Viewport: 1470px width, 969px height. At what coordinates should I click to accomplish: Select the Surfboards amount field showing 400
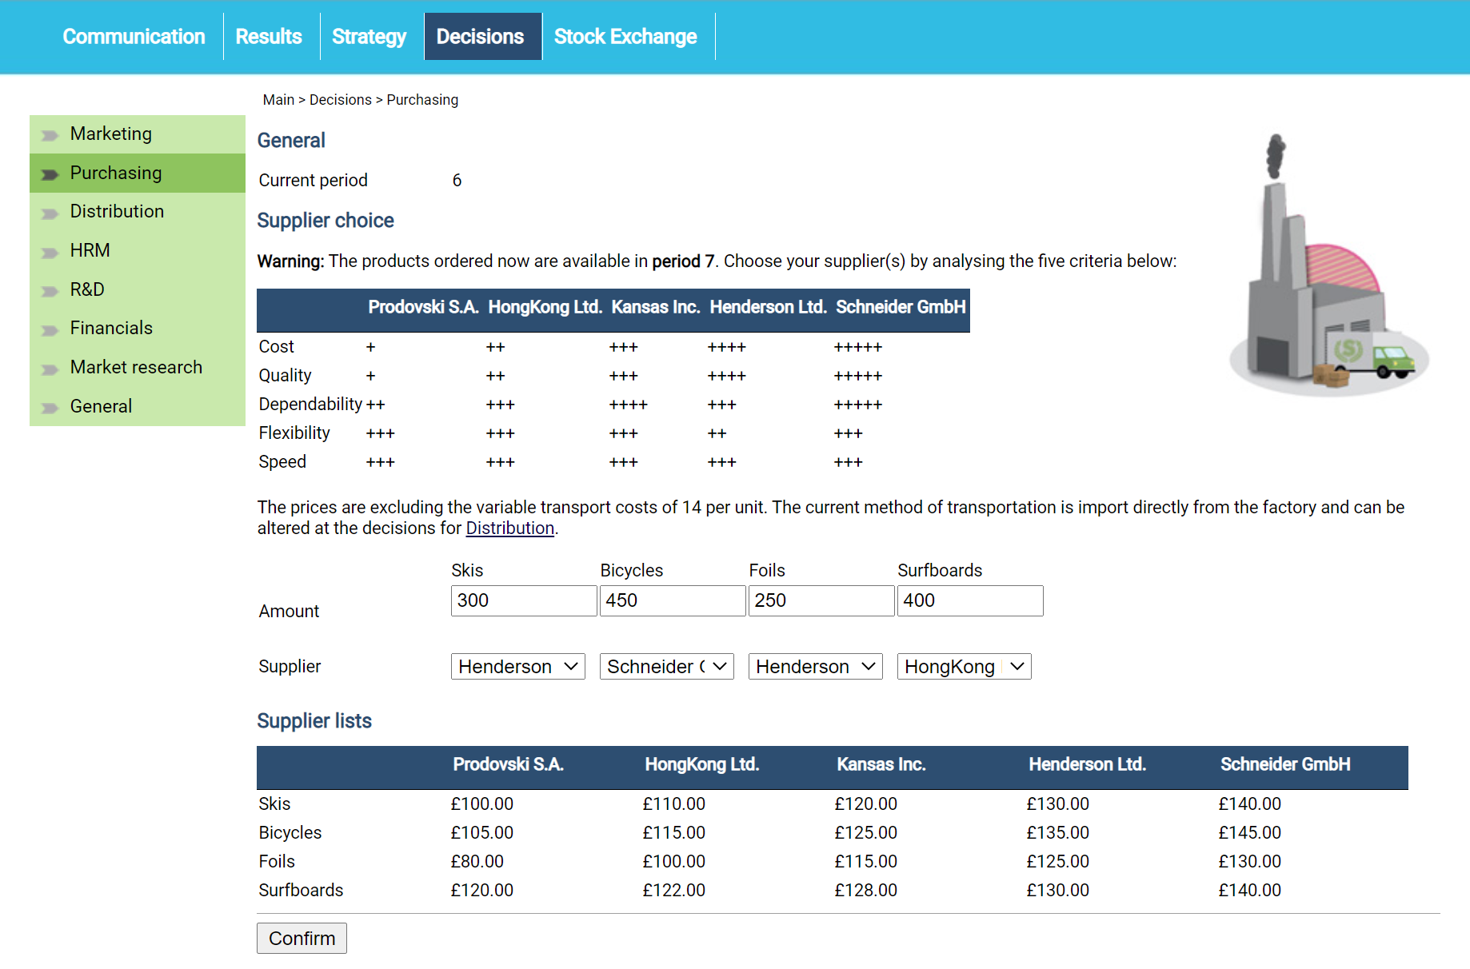tap(969, 600)
